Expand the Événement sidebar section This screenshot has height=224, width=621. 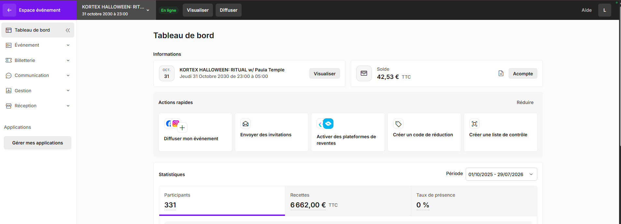[x=68, y=45]
